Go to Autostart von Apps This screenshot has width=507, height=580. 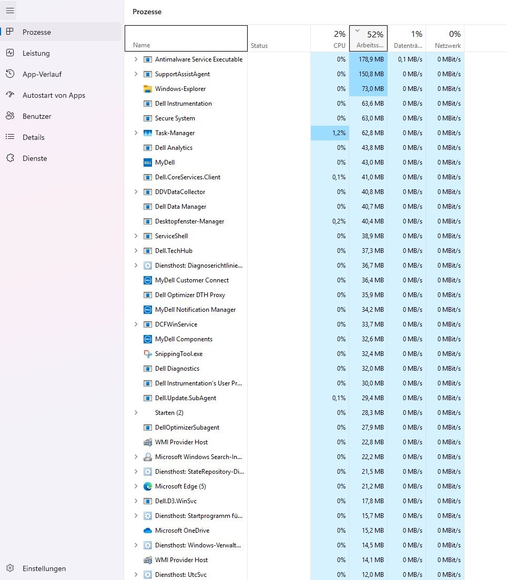tap(60, 95)
